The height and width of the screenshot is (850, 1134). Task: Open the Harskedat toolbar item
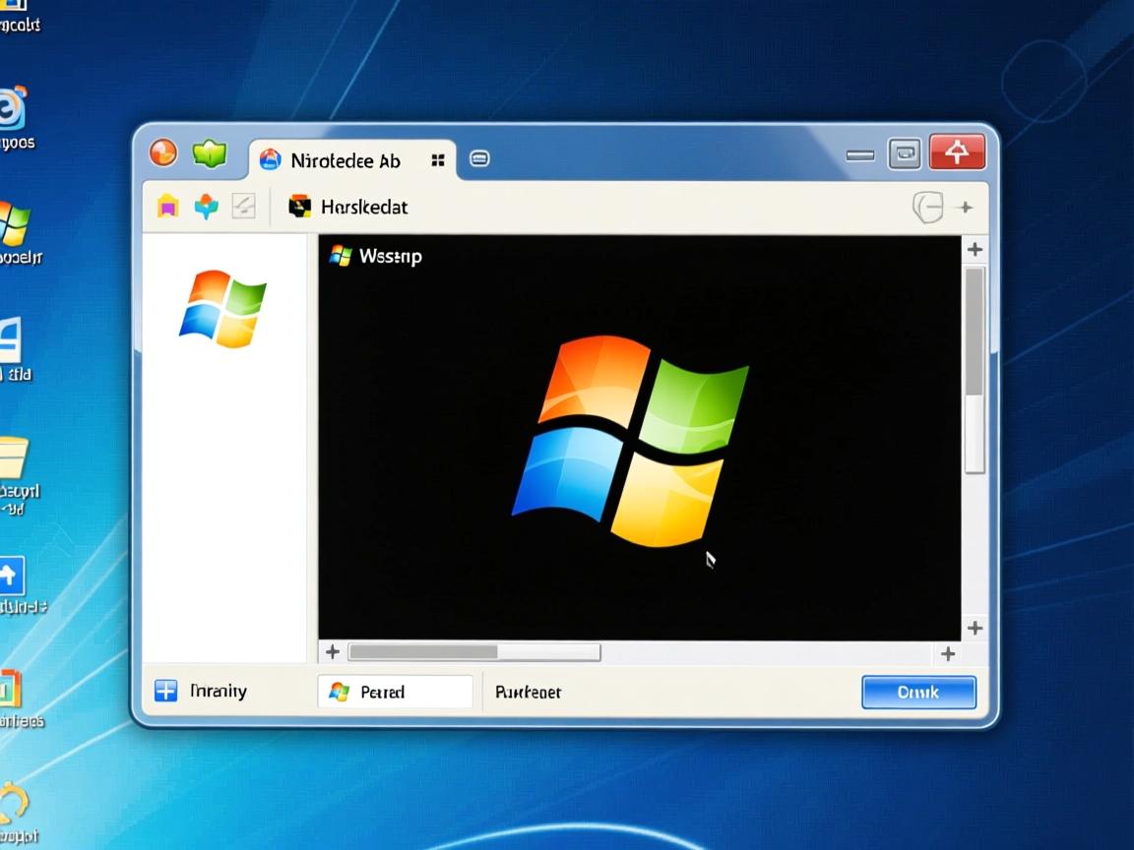click(347, 207)
